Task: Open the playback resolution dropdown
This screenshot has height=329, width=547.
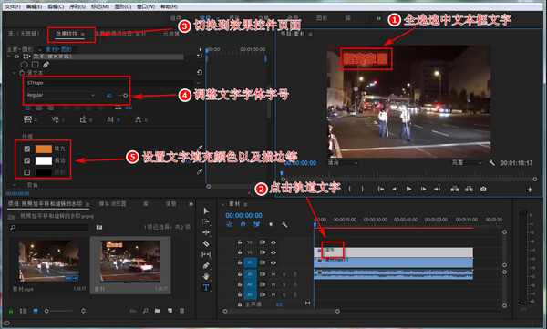Action: click(467, 162)
